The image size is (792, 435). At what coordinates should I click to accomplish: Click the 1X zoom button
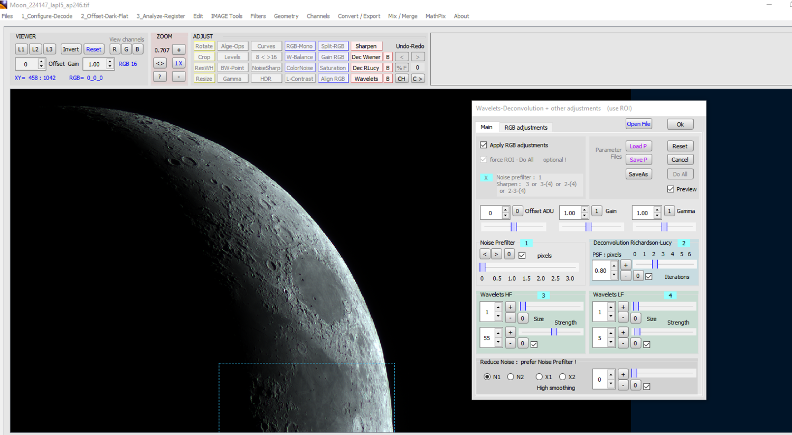click(x=179, y=63)
